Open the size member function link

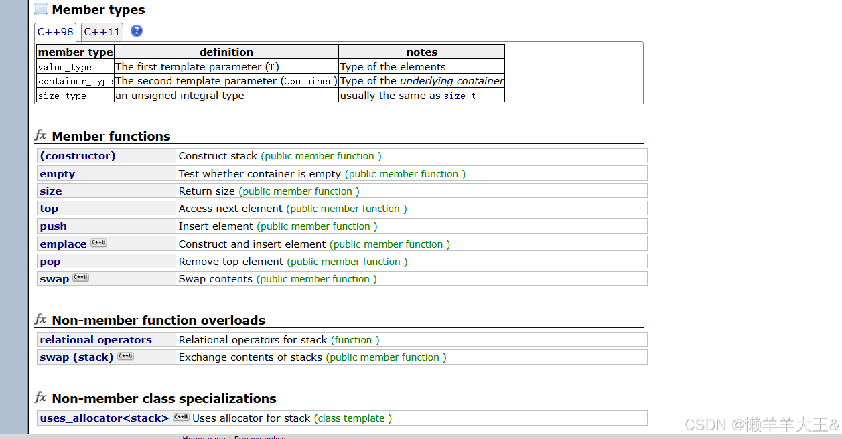coord(51,191)
